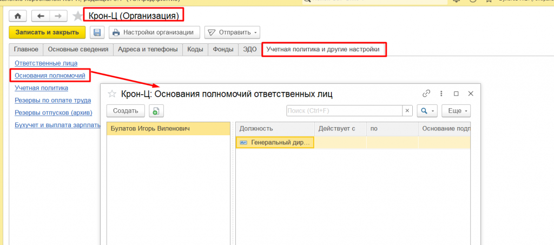The width and height of the screenshot is (554, 245).
Task: Select Булатов Игорь Виленович in list
Action: pos(169,129)
